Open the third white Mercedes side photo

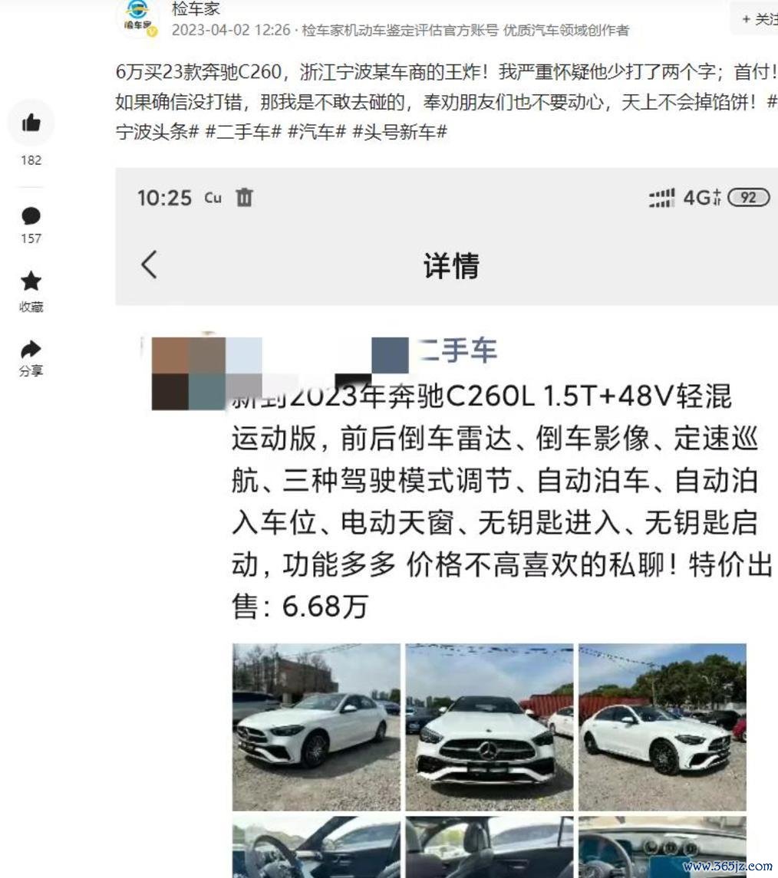(x=663, y=727)
